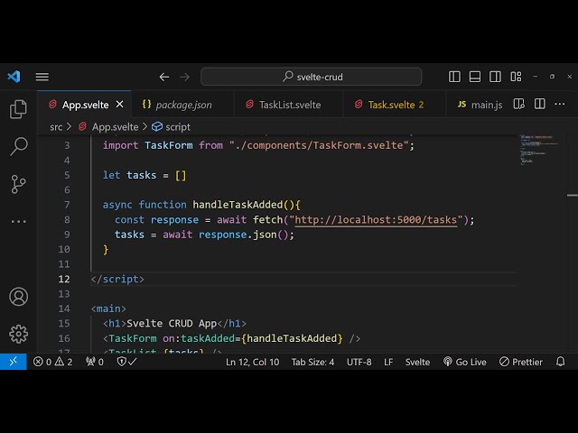This screenshot has height=433, width=578.
Task: Open Source Control view icon
Action: [18, 184]
